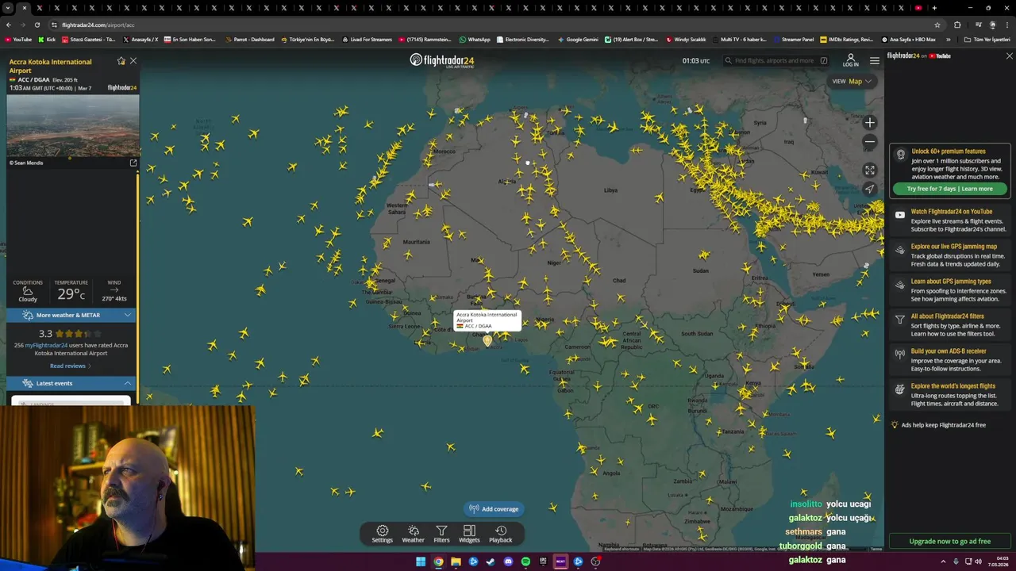Collapse the Latest events section

pyautogui.click(x=71, y=383)
